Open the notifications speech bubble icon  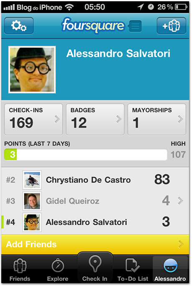pos(135,26)
